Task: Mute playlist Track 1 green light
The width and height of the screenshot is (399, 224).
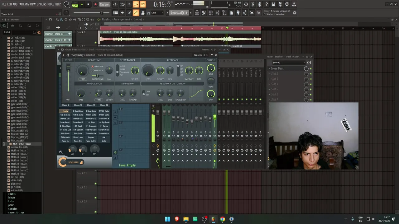Action: pyautogui.click(x=95, y=43)
